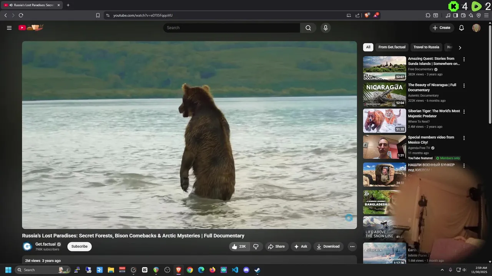
Task: Like the video with 23K likes
Action: 239,246
